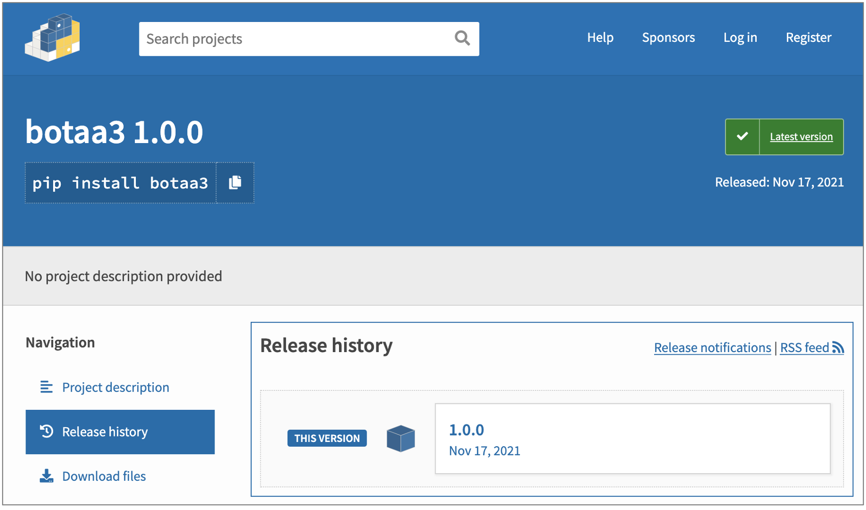Viewport: 866px width, 510px height.
Task: Click the THIS VERSION badge
Action: click(x=327, y=438)
